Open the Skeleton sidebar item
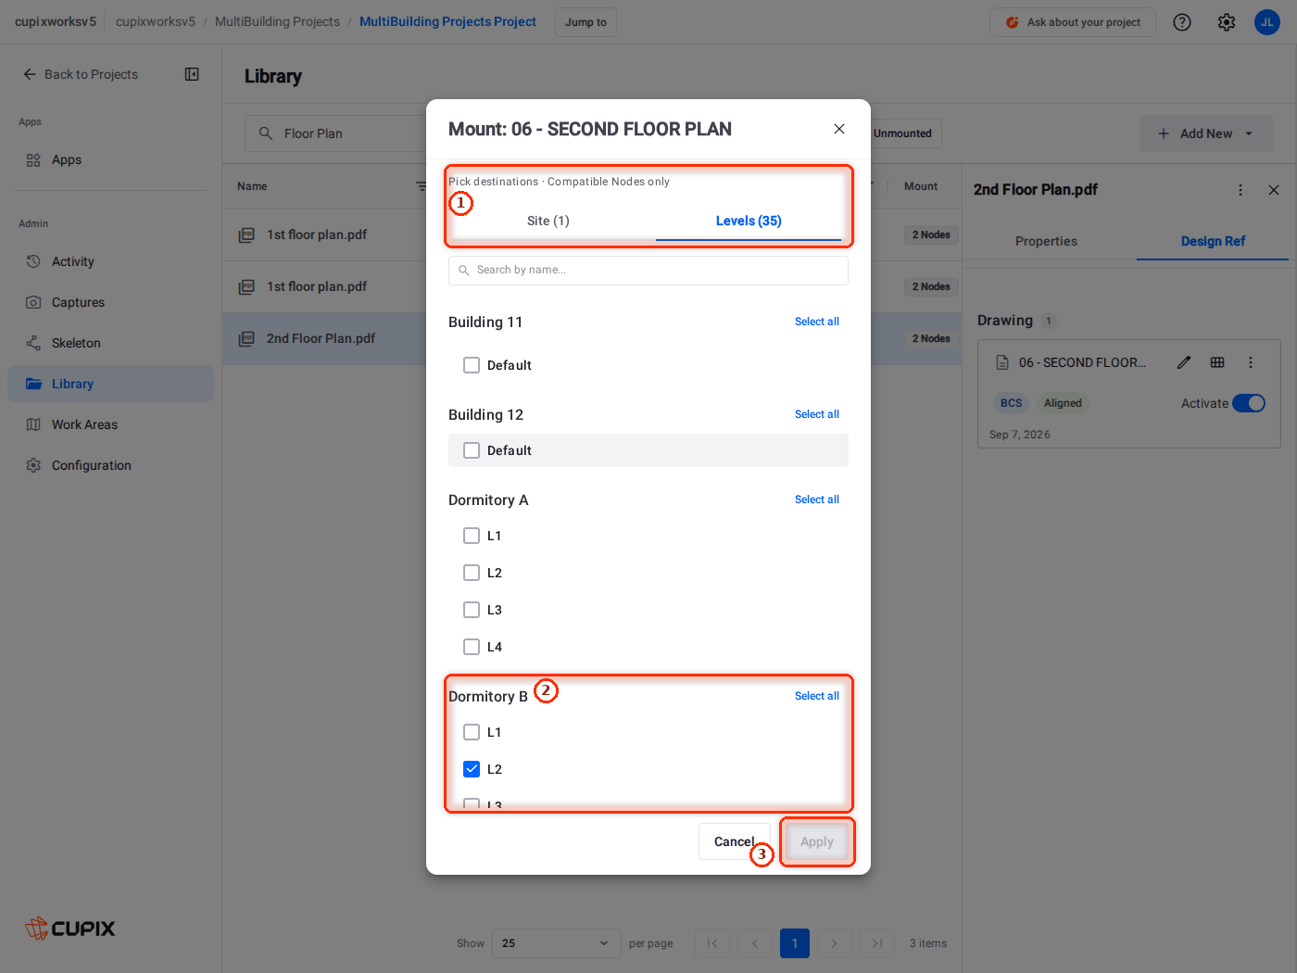Viewport: 1297px width, 973px height. 110,343
